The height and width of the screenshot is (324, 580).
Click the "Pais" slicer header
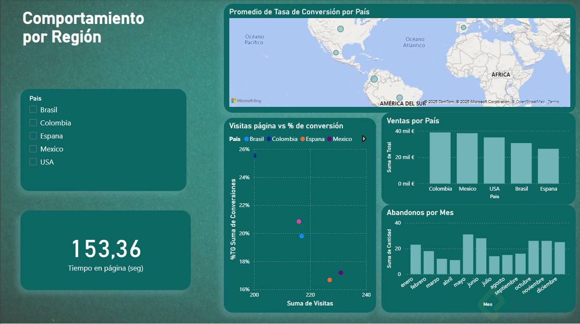(35, 98)
